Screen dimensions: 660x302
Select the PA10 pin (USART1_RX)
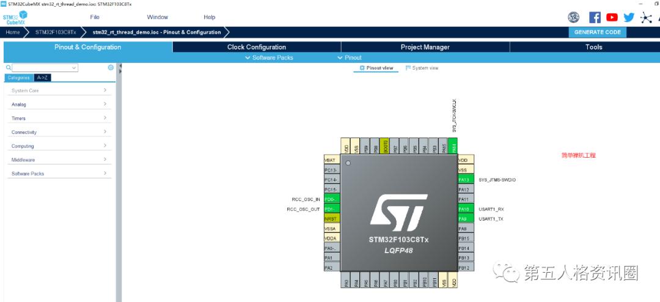pyautogui.click(x=466, y=209)
